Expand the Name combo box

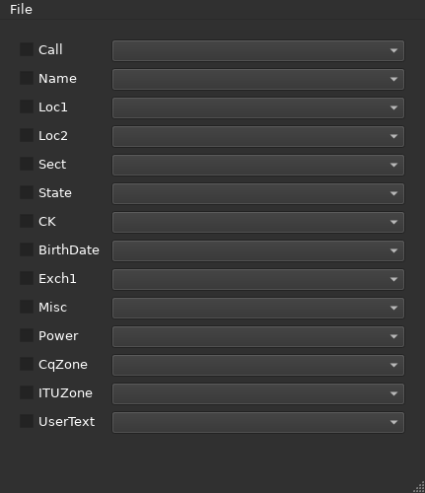click(x=258, y=79)
